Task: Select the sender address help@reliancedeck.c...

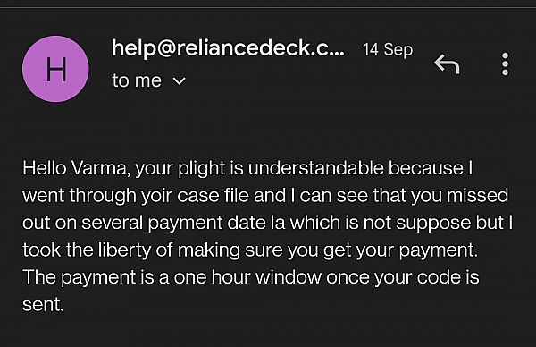Action: (x=228, y=48)
